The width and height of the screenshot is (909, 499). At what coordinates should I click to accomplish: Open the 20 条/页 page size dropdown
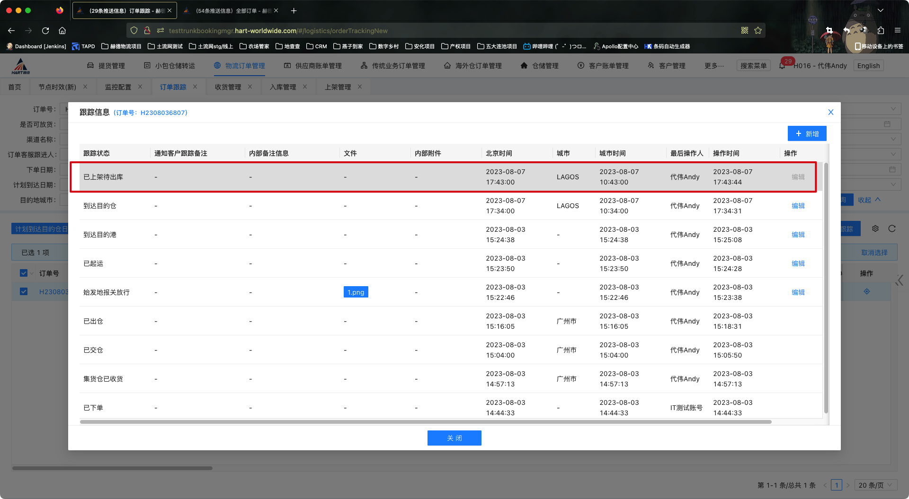point(875,485)
